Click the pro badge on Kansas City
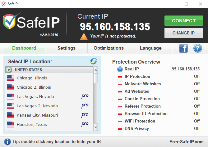This screenshot has width=208, height=147. 85,115
